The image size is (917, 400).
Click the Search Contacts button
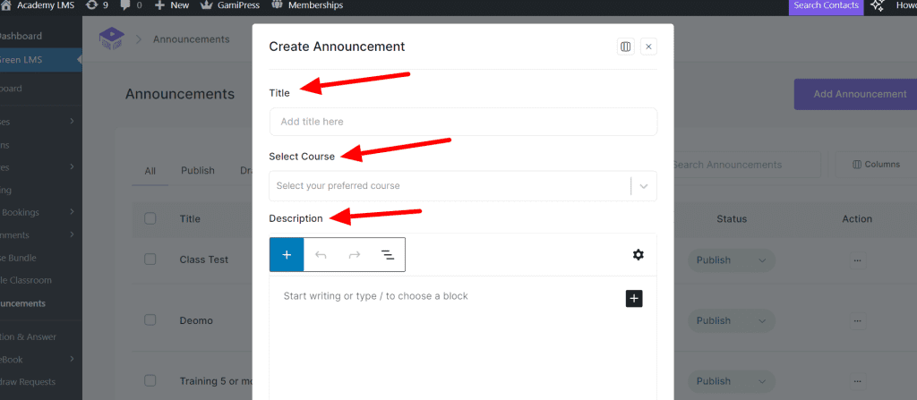pos(826,5)
